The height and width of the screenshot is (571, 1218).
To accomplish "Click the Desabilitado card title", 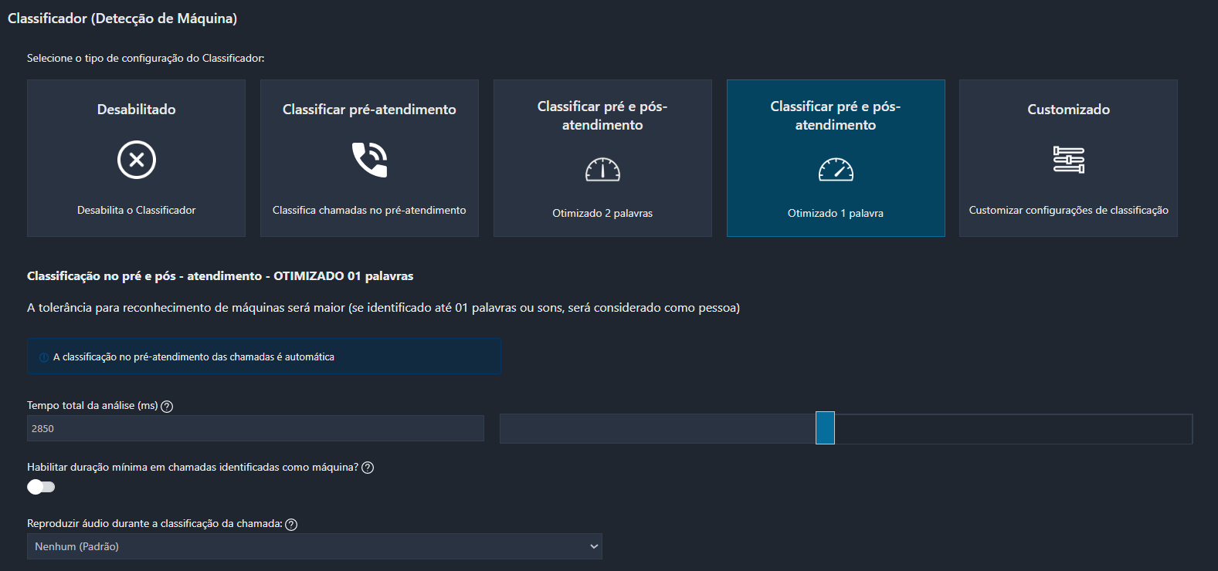I will tap(137, 110).
